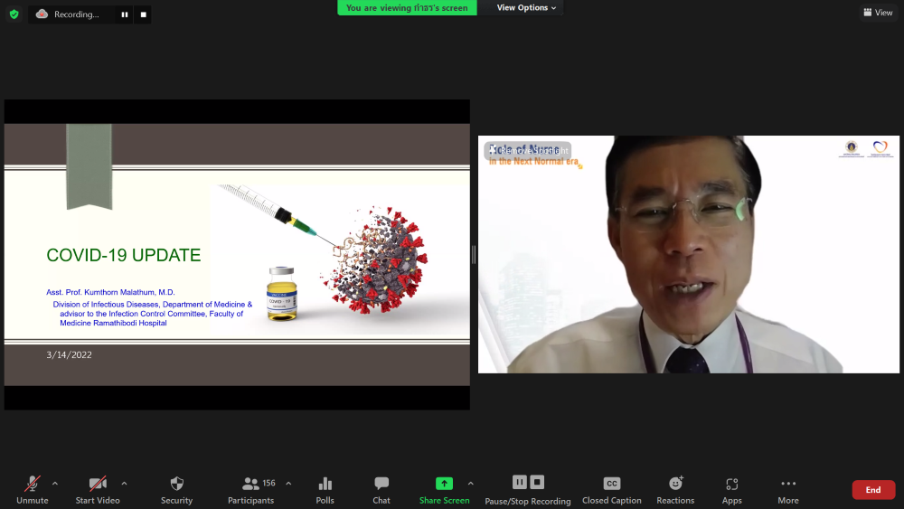Toggle Closed Caption on
The height and width of the screenshot is (509, 904).
coord(612,489)
